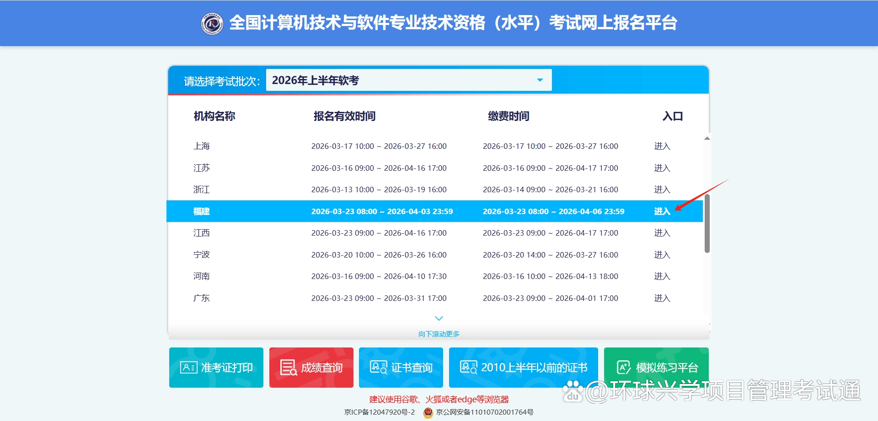Click the list-search icon on 成绩查询
The width and height of the screenshot is (878, 421).
pos(288,368)
